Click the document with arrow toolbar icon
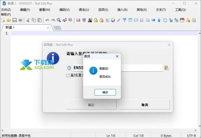The image size is (201, 138). click(x=107, y=20)
